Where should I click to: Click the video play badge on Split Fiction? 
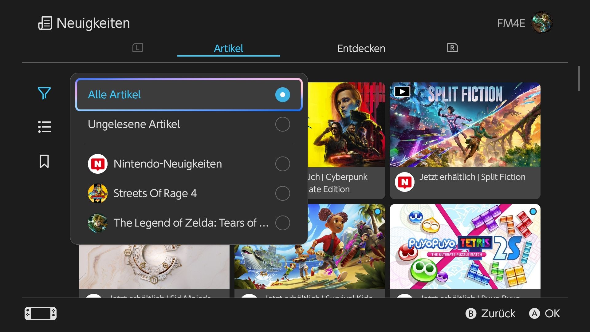click(402, 91)
